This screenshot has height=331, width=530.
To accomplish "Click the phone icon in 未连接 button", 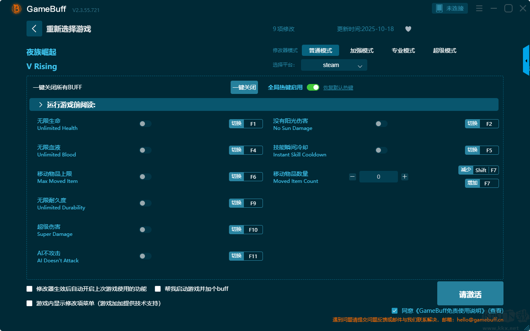I will (439, 8).
